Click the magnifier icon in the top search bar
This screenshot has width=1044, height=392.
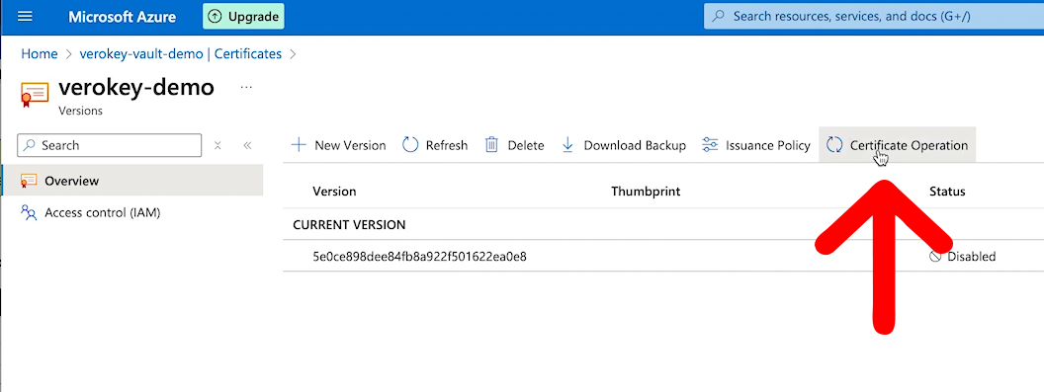coord(718,16)
